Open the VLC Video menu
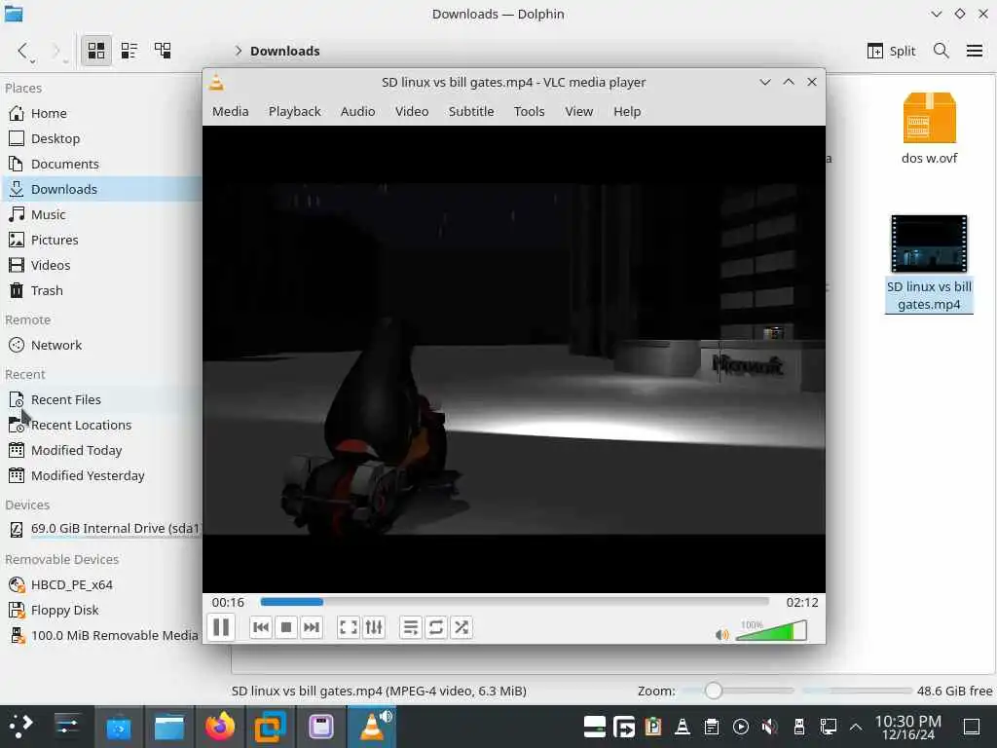This screenshot has height=748, width=997. click(412, 111)
